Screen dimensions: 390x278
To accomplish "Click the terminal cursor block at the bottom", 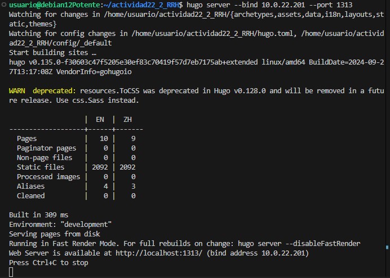I will 11,272.
